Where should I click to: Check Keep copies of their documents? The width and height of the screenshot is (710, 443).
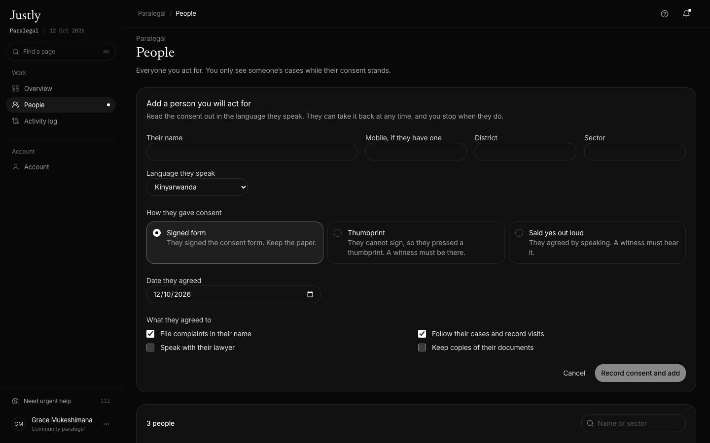tap(422, 348)
